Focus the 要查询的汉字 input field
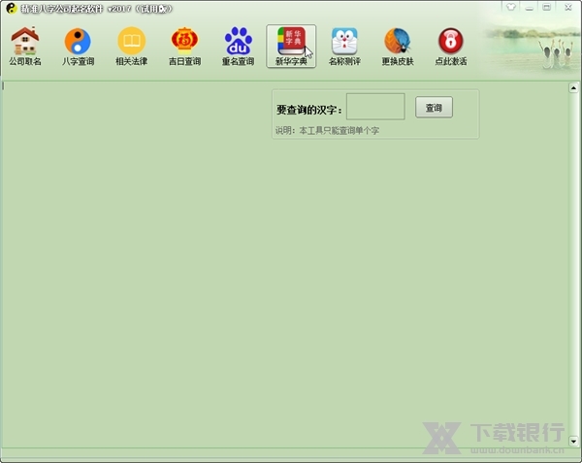This screenshot has height=463, width=582. pos(375,107)
